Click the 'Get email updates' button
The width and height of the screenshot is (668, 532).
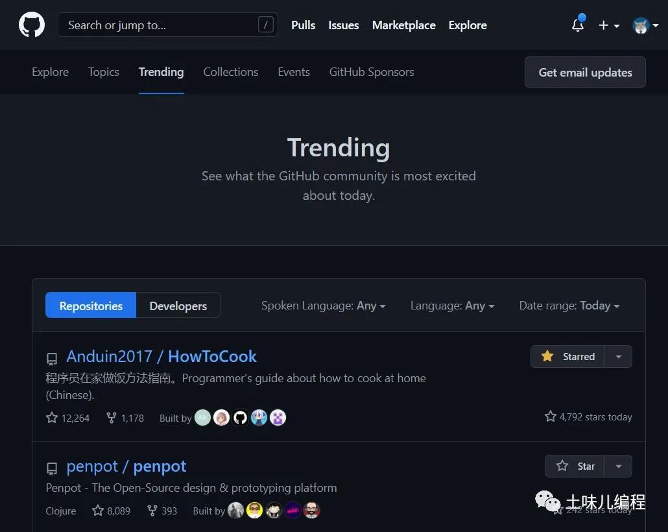point(585,72)
